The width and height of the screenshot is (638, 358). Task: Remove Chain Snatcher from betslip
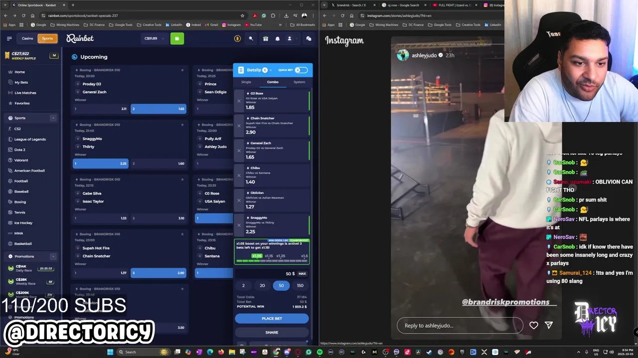pos(239,126)
